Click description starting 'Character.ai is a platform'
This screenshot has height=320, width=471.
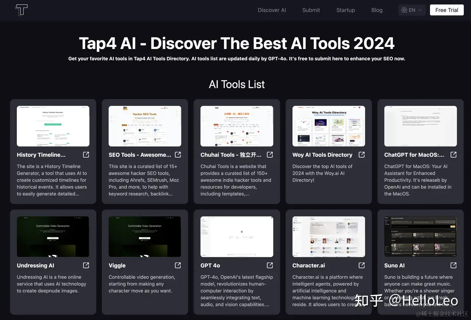click(328, 291)
